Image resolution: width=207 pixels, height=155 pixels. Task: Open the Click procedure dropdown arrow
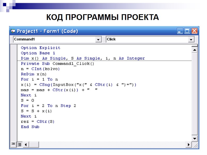(191, 40)
